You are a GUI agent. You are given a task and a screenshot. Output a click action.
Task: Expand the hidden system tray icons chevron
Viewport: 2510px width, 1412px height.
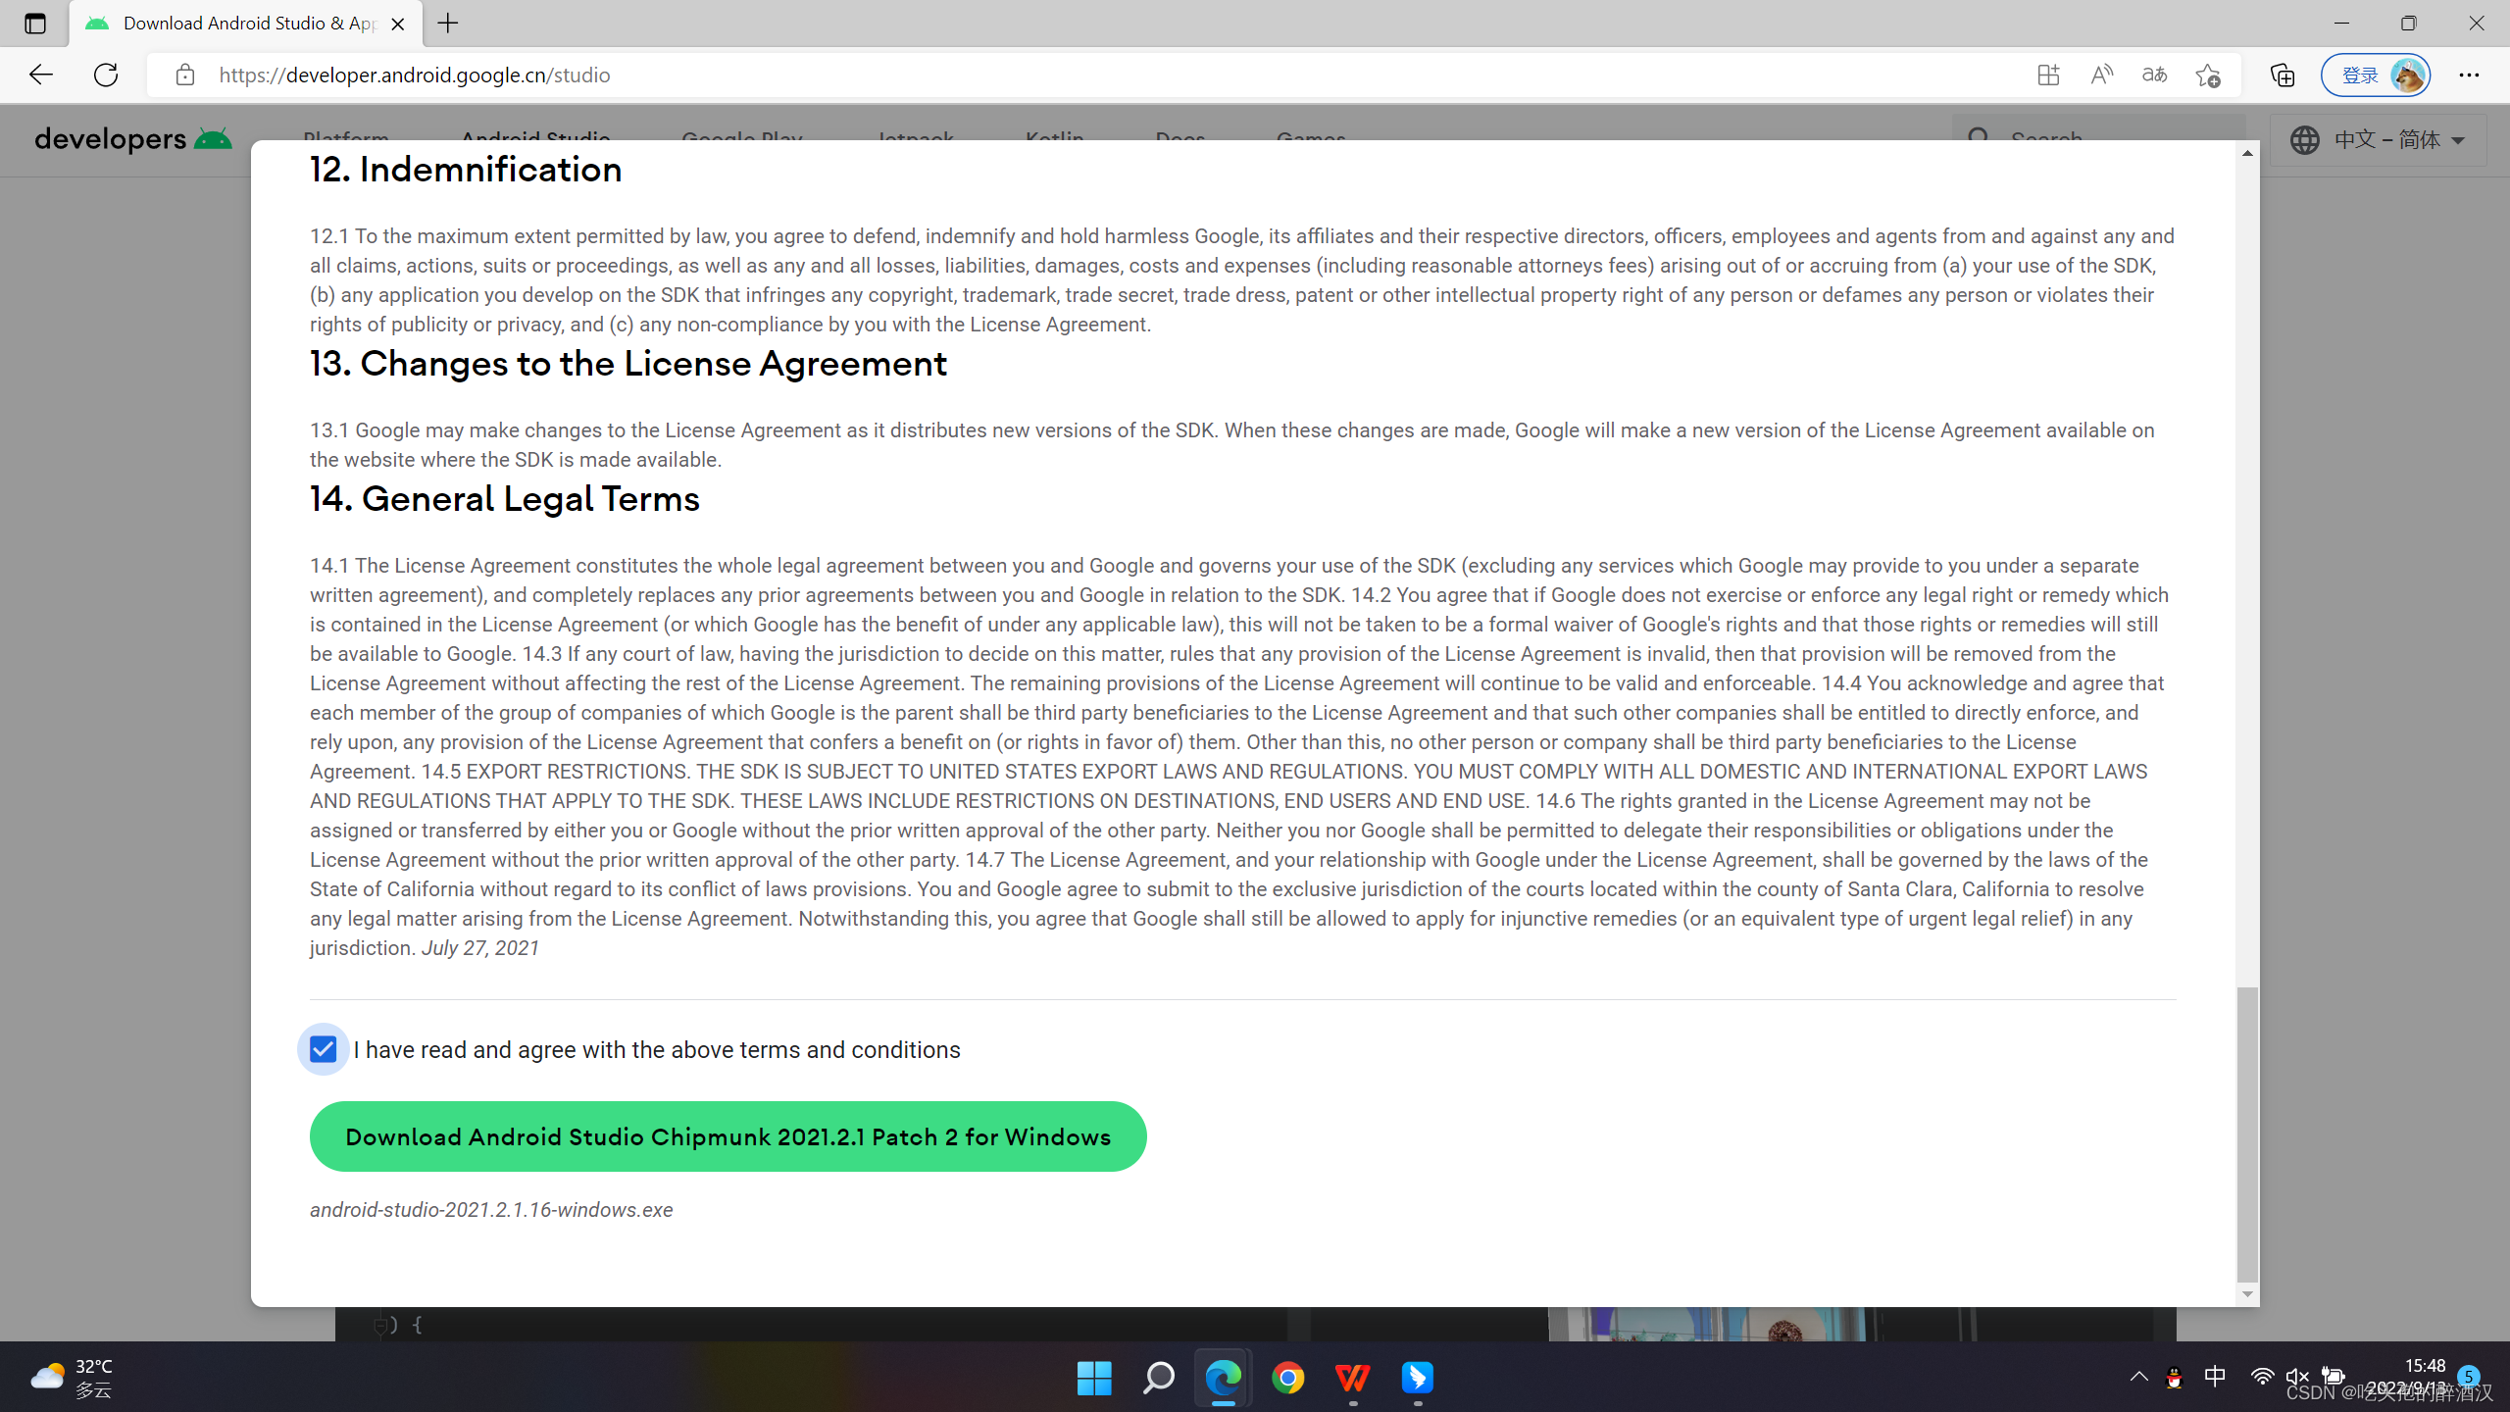[x=2138, y=1377]
